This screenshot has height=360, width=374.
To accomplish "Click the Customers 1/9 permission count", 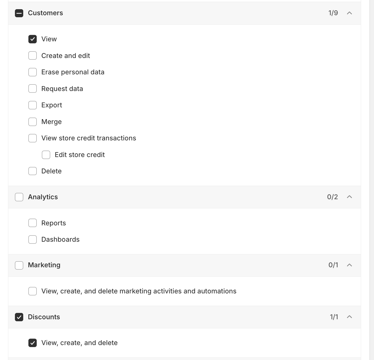I will [333, 13].
